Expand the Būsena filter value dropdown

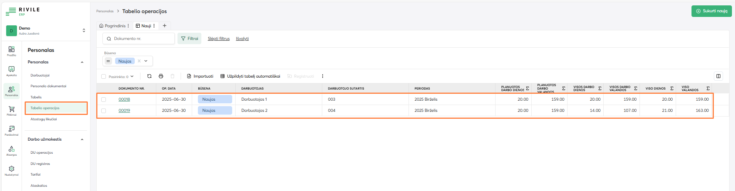(x=146, y=61)
